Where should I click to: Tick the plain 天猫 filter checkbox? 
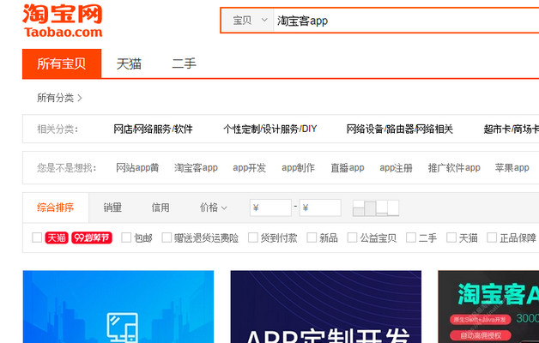click(x=451, y=238)
